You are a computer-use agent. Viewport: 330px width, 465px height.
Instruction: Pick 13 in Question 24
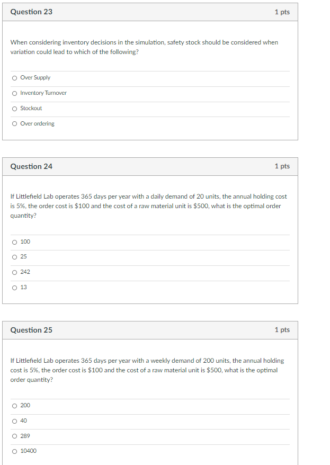14,288
